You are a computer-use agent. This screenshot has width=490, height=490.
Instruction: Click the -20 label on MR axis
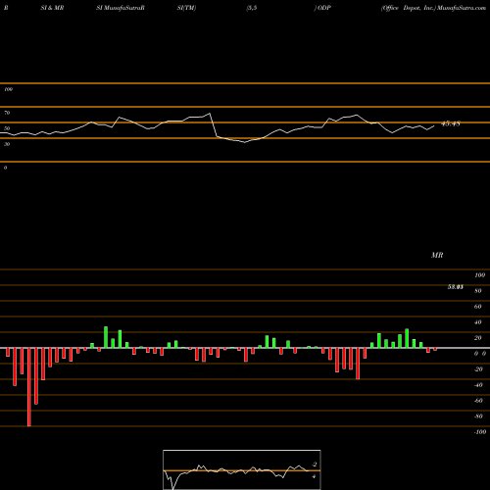tap(478, 369)
